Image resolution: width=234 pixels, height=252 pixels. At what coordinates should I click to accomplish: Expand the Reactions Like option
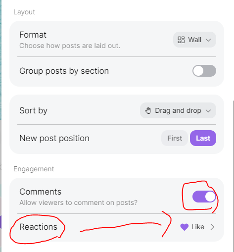[197, 227]
